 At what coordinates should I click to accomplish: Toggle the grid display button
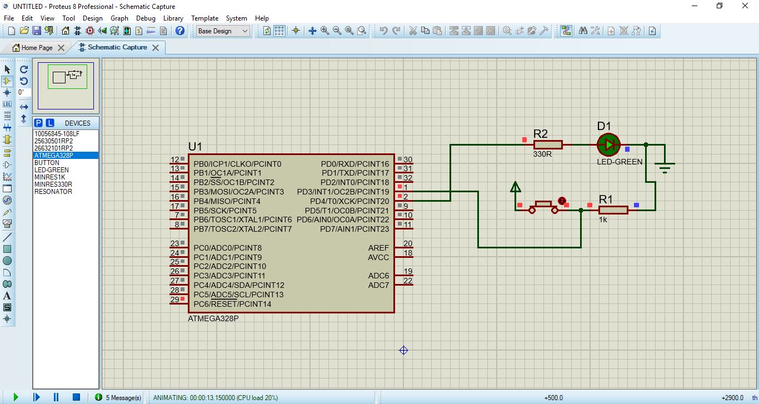[279, 31]
